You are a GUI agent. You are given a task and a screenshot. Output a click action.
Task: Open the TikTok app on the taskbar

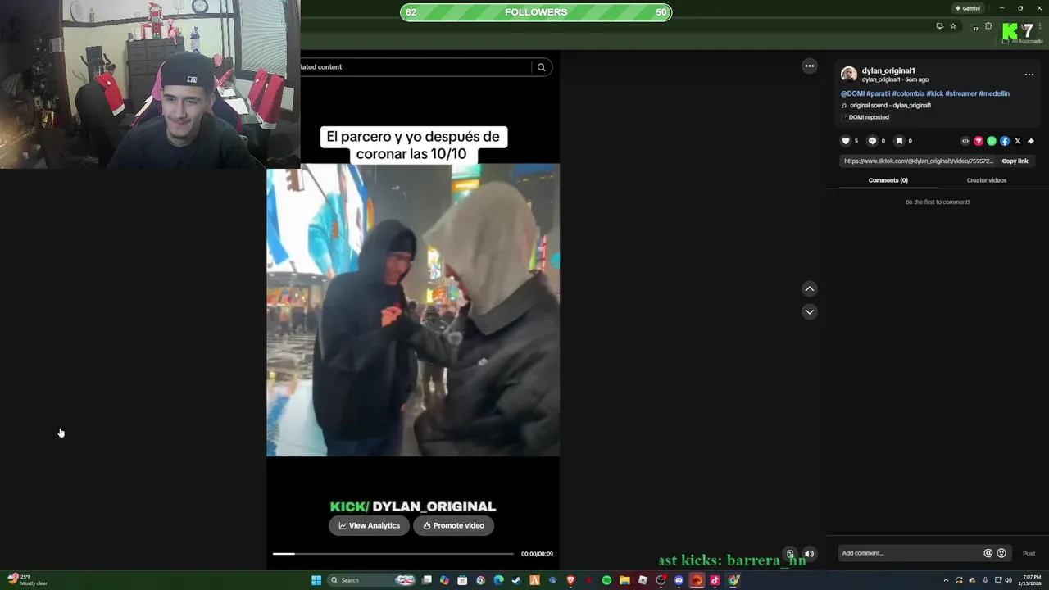(x=715, y=580)
